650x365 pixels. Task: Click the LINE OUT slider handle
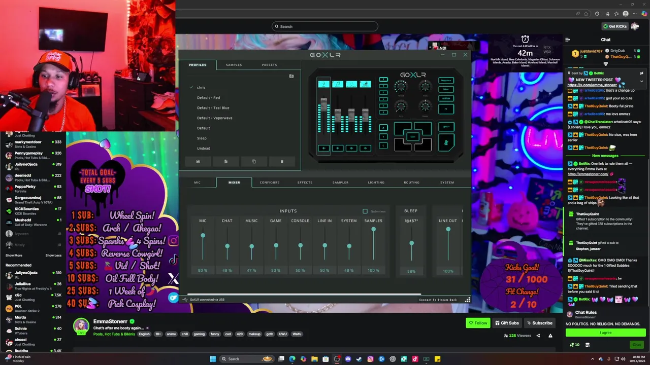[x=448, y=230]
